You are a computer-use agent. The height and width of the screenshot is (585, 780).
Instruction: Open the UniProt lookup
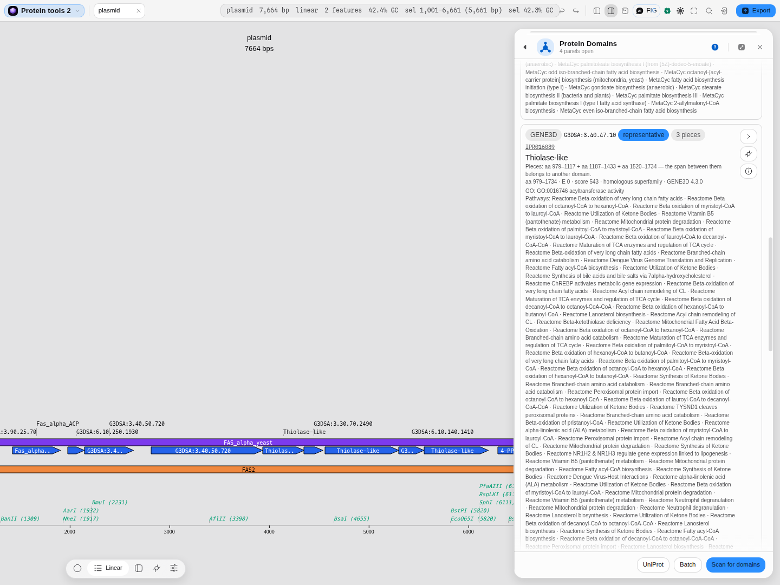tap(653, 565)
